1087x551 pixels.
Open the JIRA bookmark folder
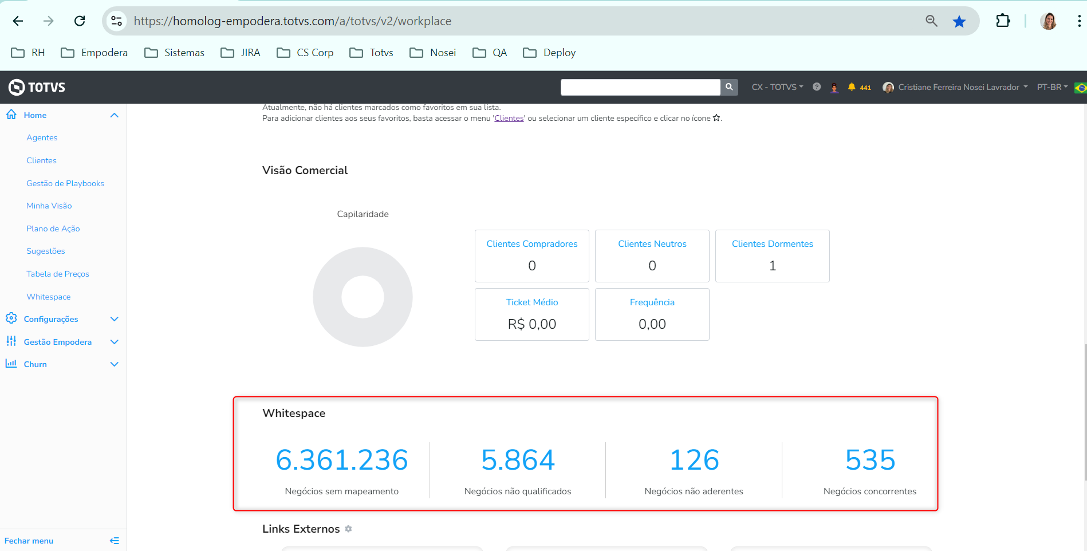pyautogui.click(x=241, y=53)
